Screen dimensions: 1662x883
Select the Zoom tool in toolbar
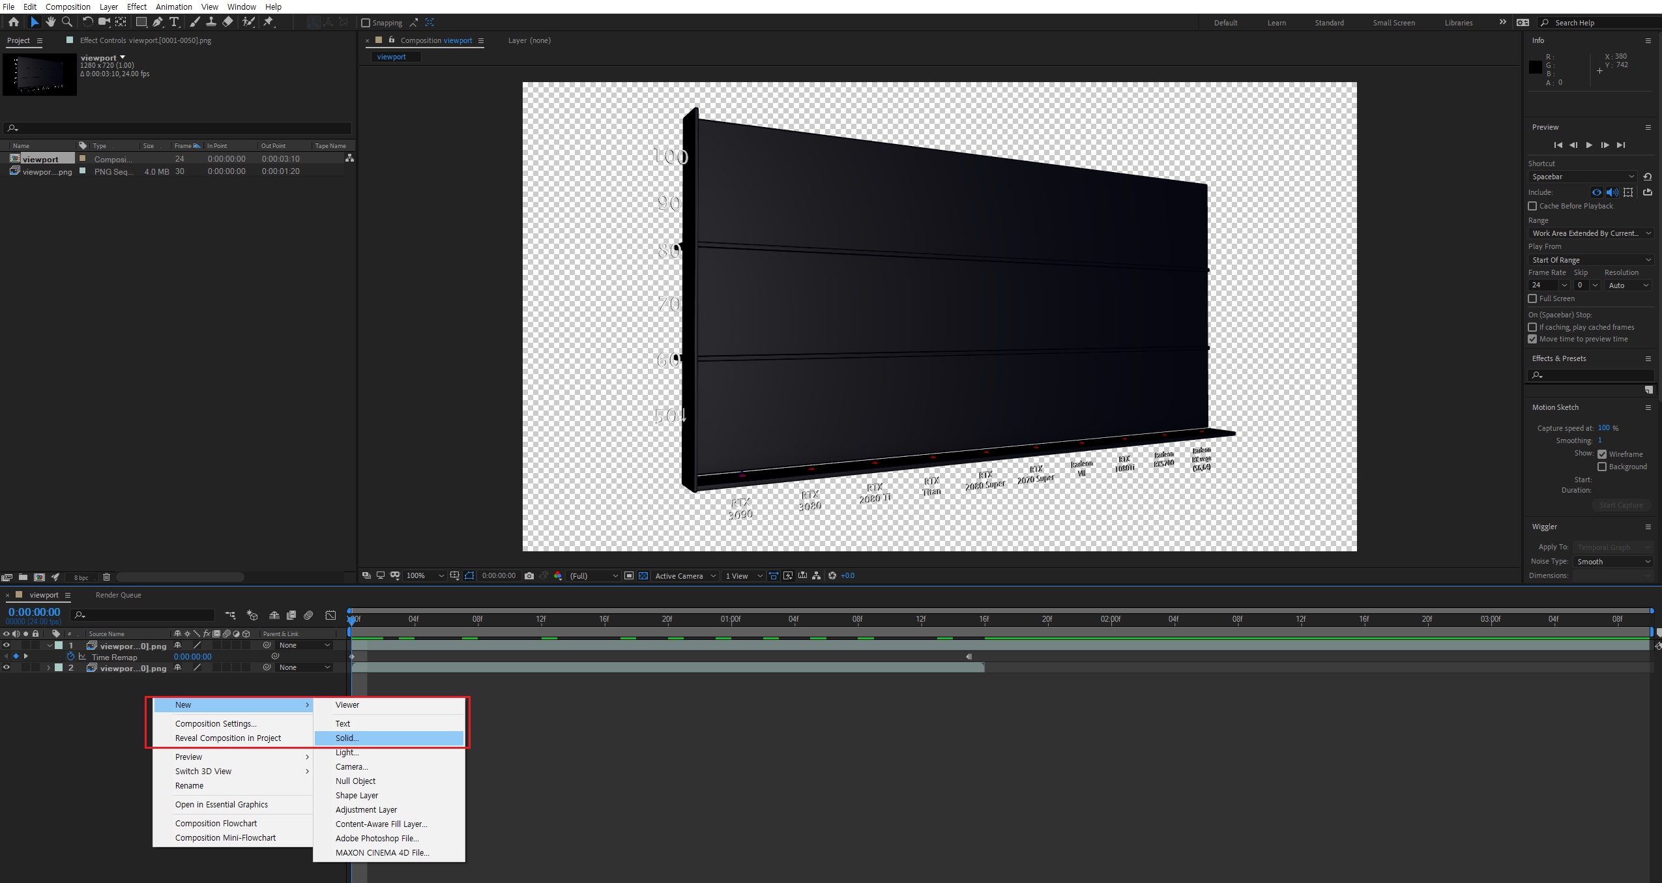[x=66, y=22]
